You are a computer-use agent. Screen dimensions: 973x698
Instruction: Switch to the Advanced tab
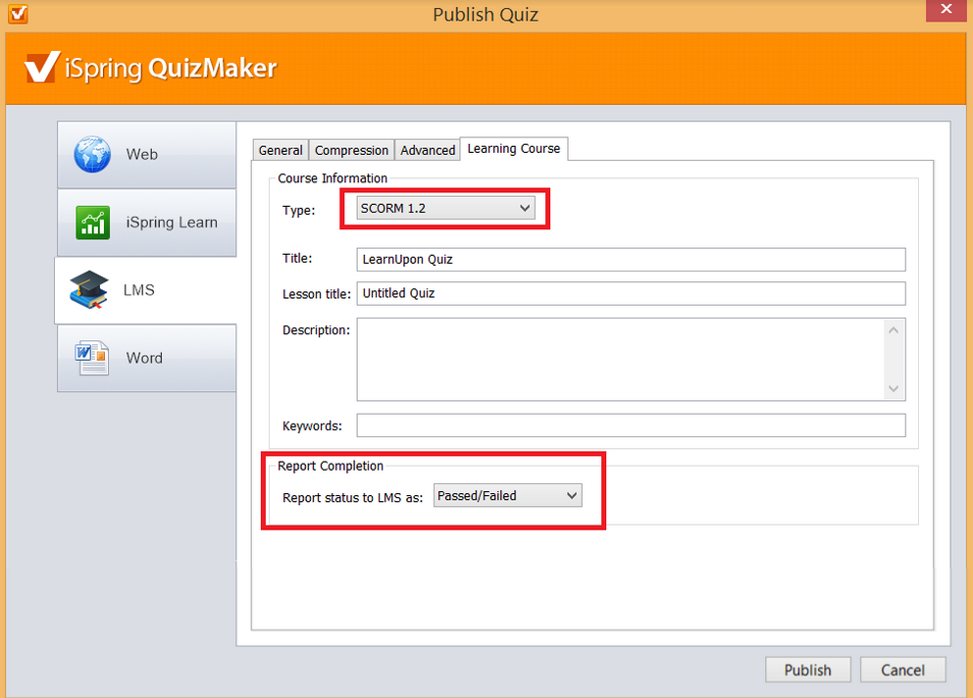coord(428,150)
